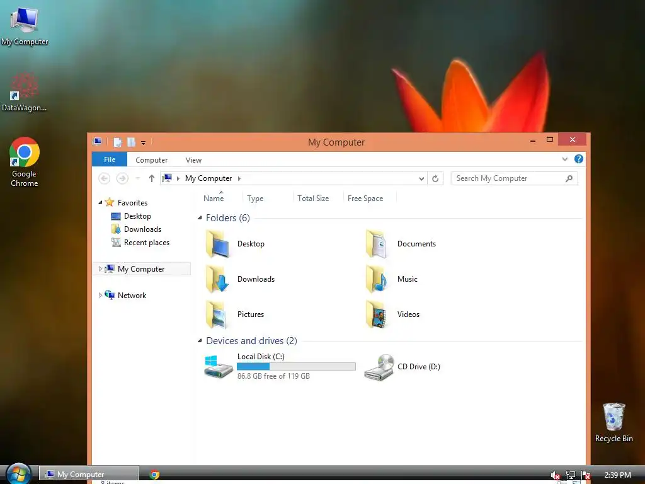The image size is (645, 484).
Task: Collapse the Folders (6) group
Action: (200, 217)
